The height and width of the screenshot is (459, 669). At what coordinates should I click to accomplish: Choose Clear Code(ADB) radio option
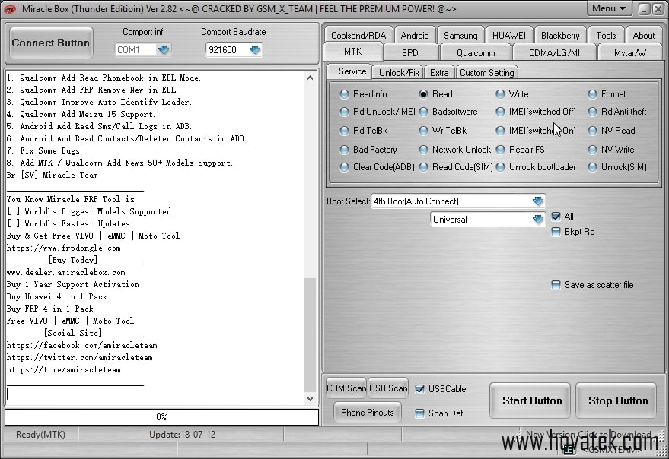[344, 167]
